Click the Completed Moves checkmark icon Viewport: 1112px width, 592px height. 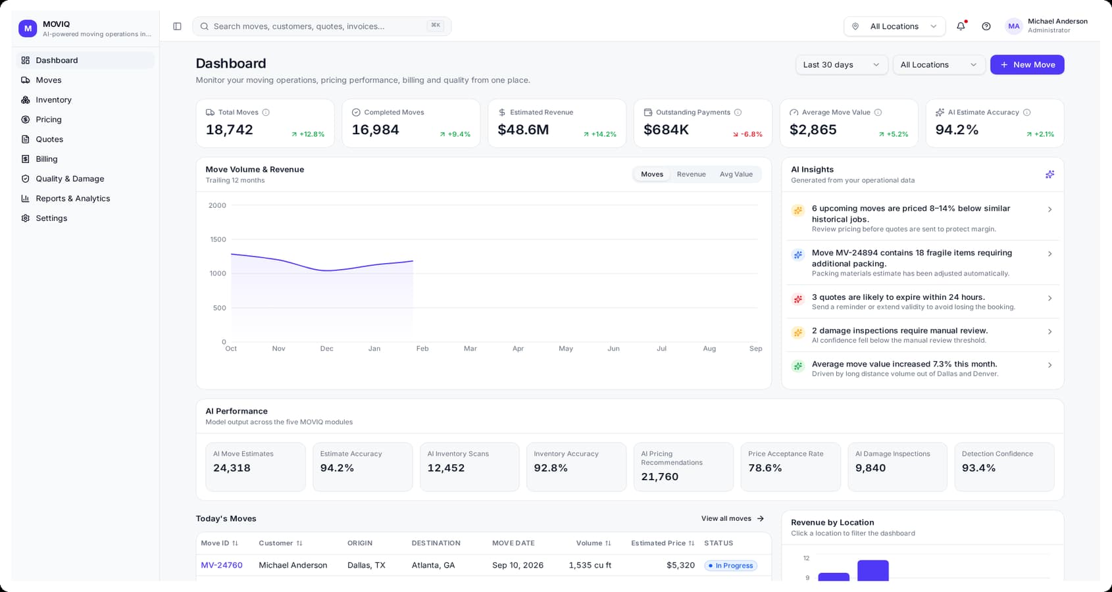[356, 112]
